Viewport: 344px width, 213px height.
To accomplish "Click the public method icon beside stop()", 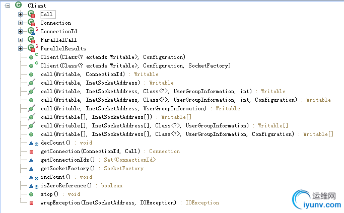I will [31, 194].
